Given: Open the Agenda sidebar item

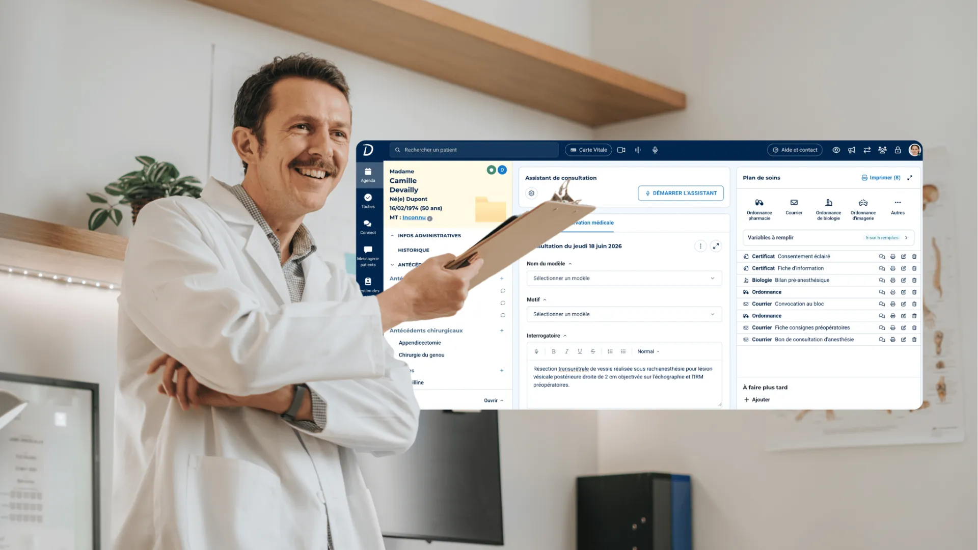Looking at the screenshot, I should [368, 175].
